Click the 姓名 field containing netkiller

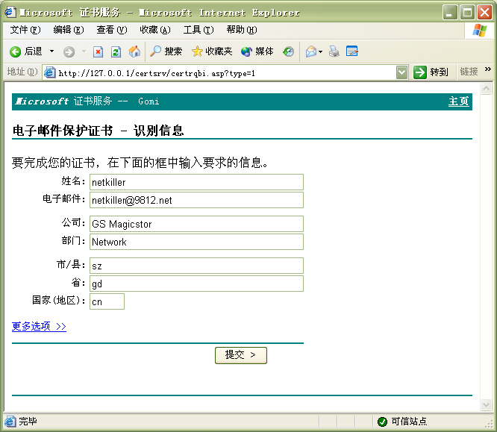196,182
